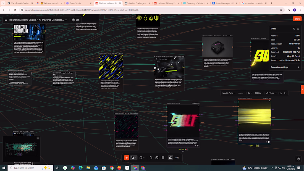This screenshot has width=304, height=171.
Task: Select the cursor pointer tool
Action: pos(133,158)
